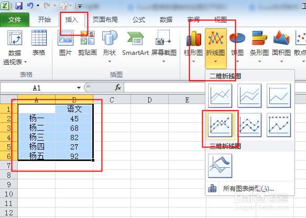Screen dimensions: 306x218
Task: Select column A header
Action: [37, 99]
